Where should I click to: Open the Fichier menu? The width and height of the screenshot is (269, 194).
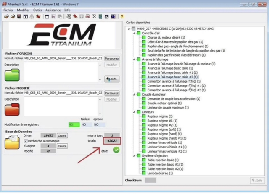tap(9, 10)
